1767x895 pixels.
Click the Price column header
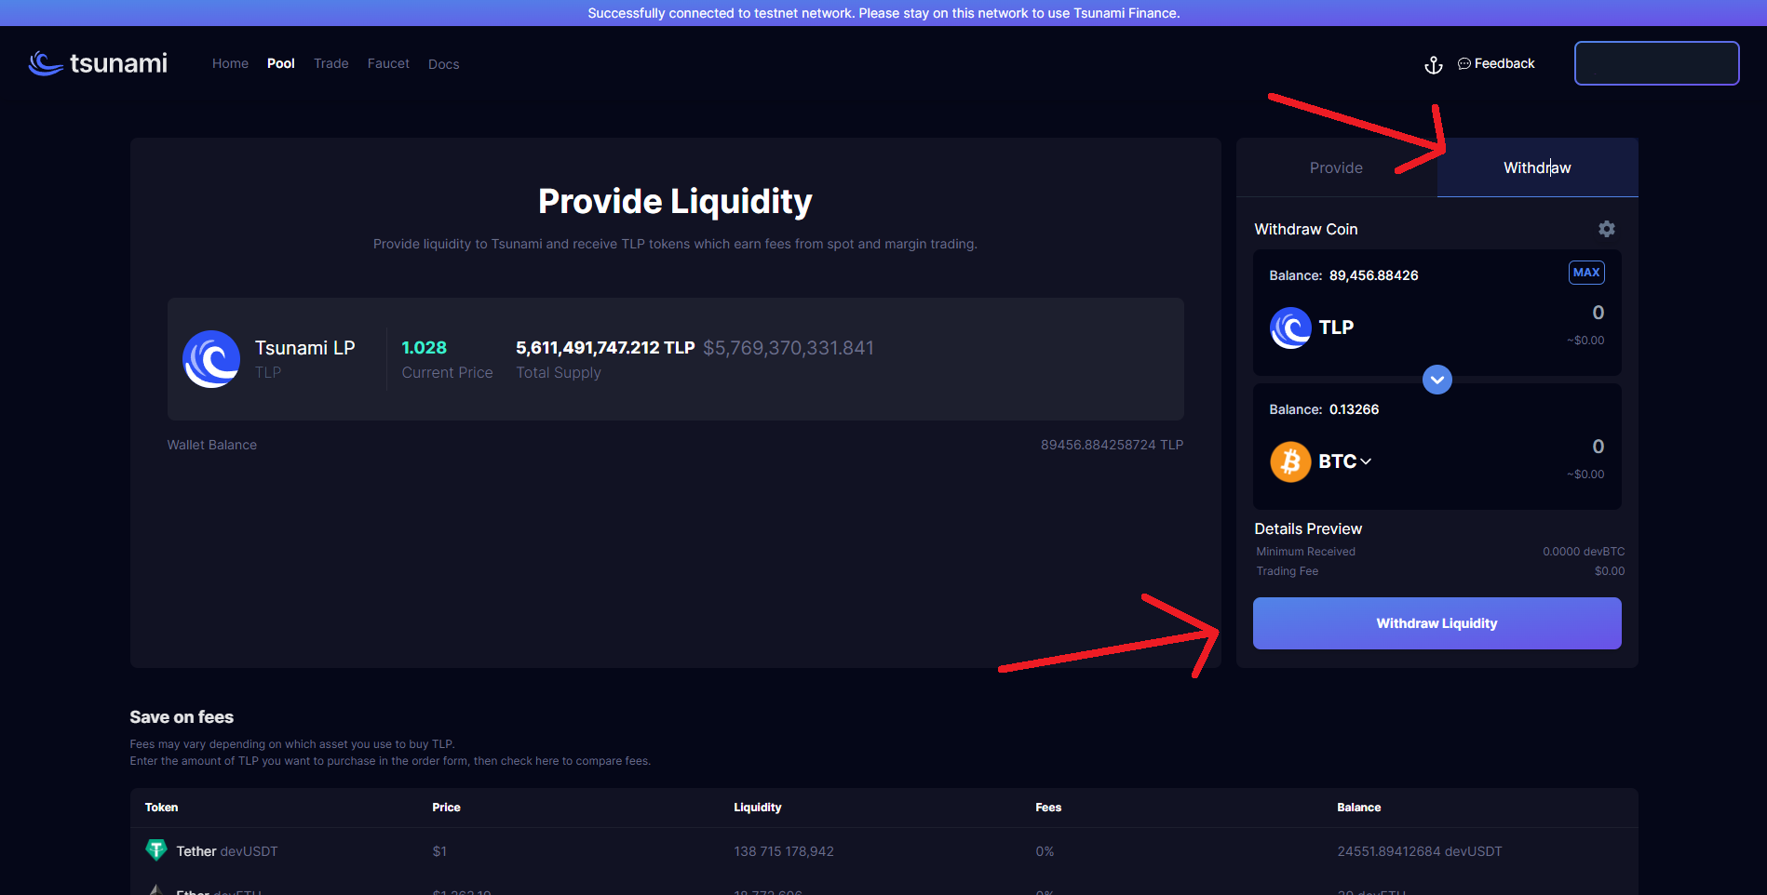(447, 808)
